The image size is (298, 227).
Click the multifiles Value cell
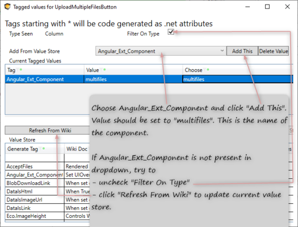[x=133, y=79]
